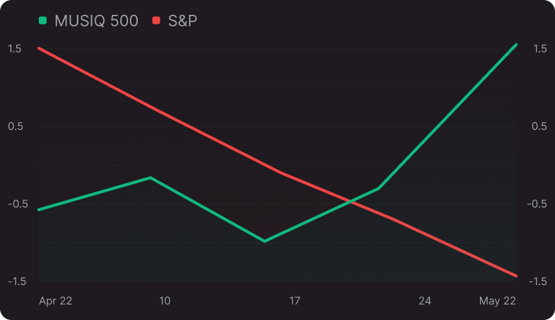This screenshot has width=555, height=320.
Task: Click the green MUSIQ 500 legend swatch
Action: click(43, 21)
